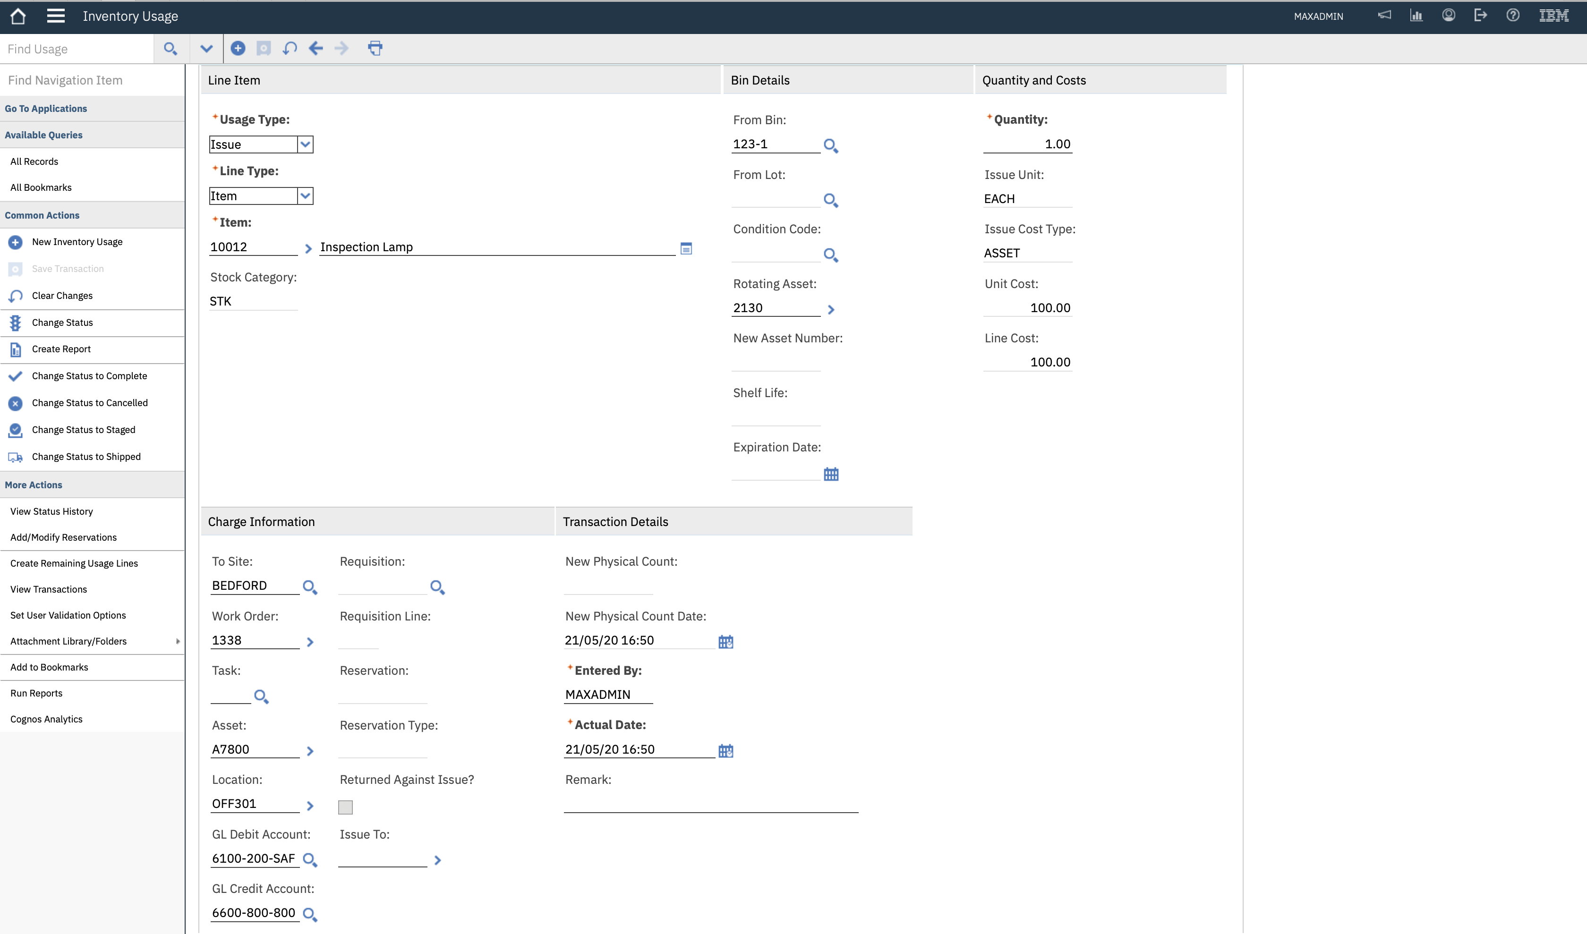Click Create Report action
The width and height of the screenshot is (1587, 934).
point(61,348)
